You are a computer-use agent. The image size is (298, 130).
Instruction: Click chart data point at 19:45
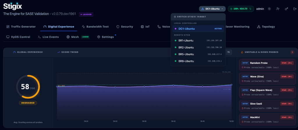(x=203, y=86)
